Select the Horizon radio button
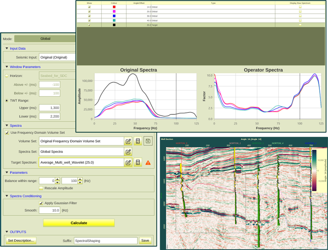This screenshot has height=250, width=328. pyautogui.click(x=7, y=76)
